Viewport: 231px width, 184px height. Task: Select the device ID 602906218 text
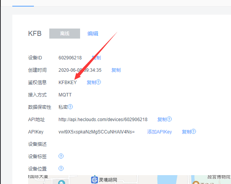click(70, 58)
